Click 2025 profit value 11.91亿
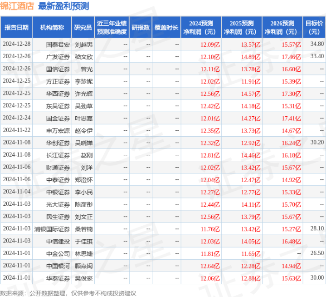 tap(251, 82)
